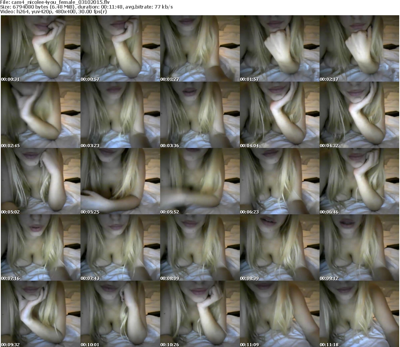Open the frame marked 00:00:57
Image resolution: width=400 pixels, height=347 pixels.
point(120,48)
